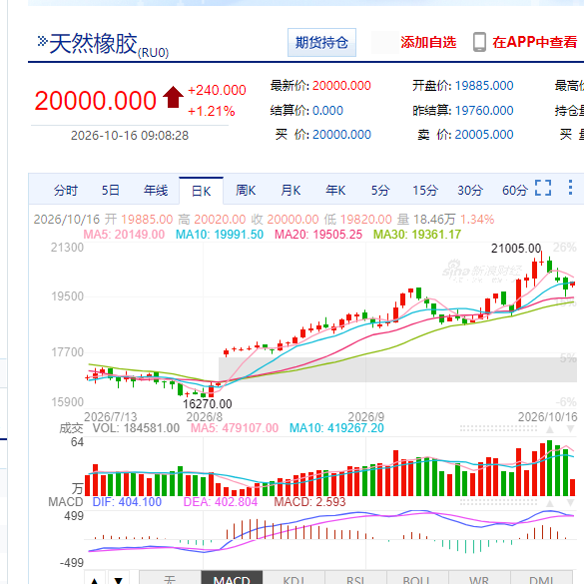Click the MACD: 2.593 value
Image resolution: width=584 pixels, height=584 pixels.
click(309, 502)
